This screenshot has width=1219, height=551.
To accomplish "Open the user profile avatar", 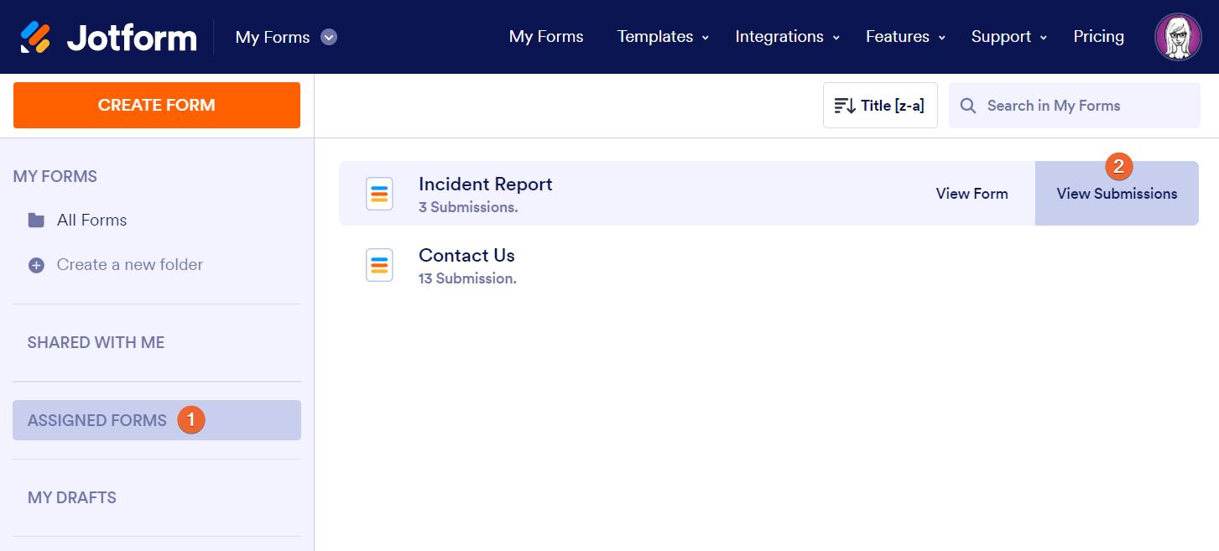I will (x=1178, y=37).
